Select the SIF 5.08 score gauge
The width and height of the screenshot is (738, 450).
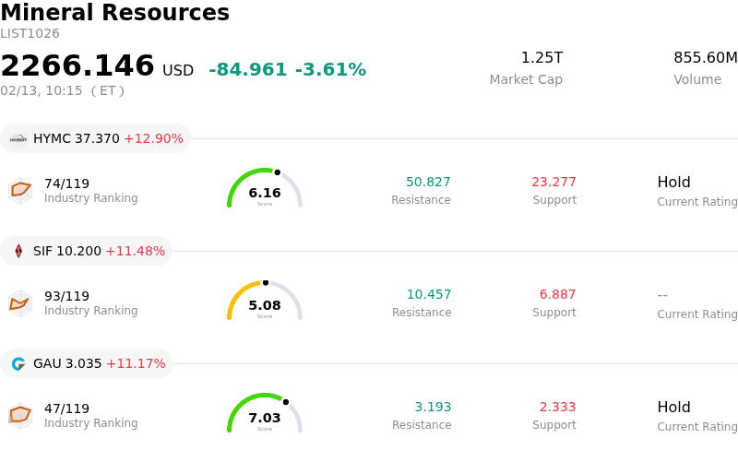[265, 301]
